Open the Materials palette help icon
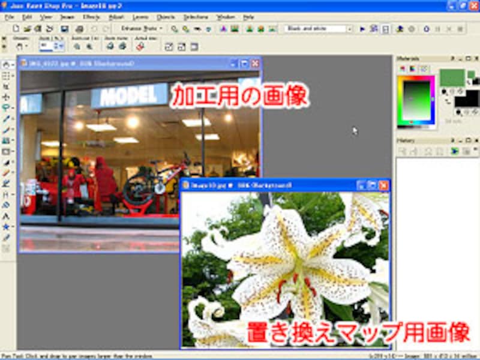Image resolution: width=480 pixels, height=360 pixels. [452, 58]
